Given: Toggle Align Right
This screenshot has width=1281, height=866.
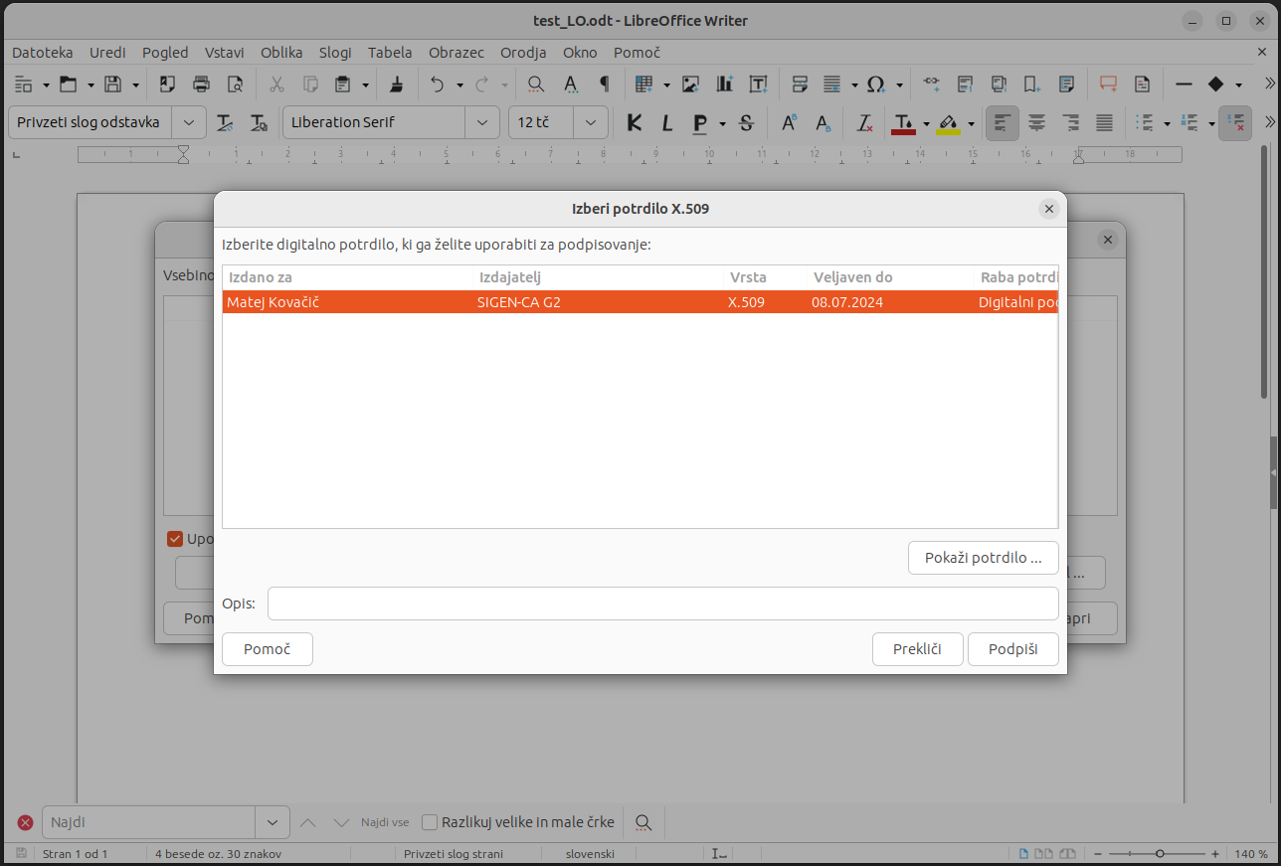Looking at the screenshot, I should click(x=1070, y=123).
